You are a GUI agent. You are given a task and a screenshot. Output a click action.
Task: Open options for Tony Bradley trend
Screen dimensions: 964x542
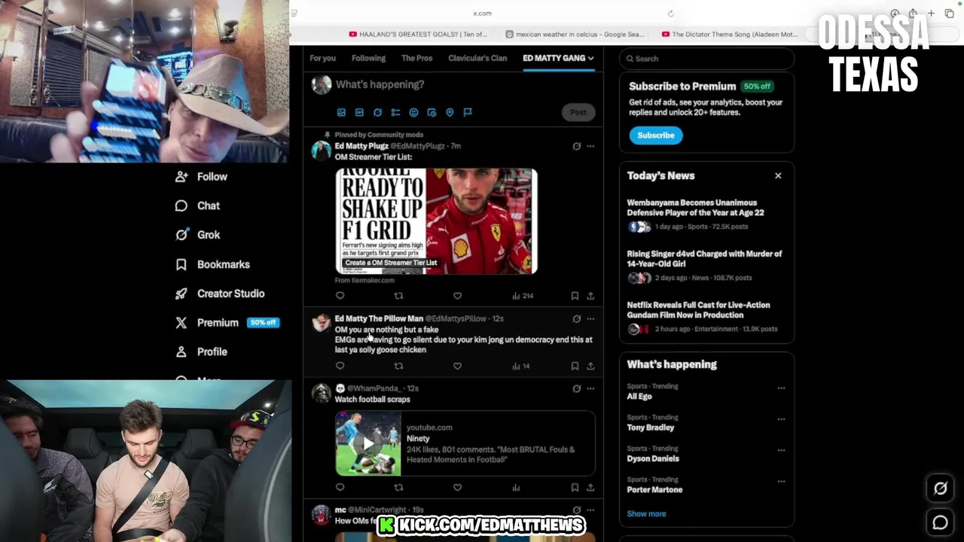(781, 419)
